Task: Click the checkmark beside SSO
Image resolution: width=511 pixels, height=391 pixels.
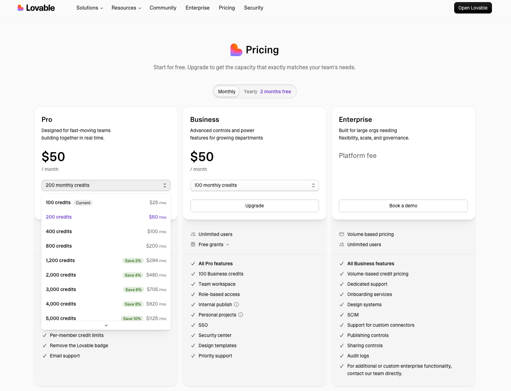Action: [193, 325]
